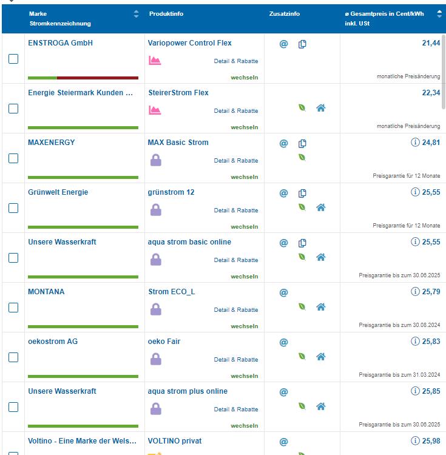Viewport: 446px width, 455px height.
Task: Click the Produktinfo column header
Action: point(166,13)
